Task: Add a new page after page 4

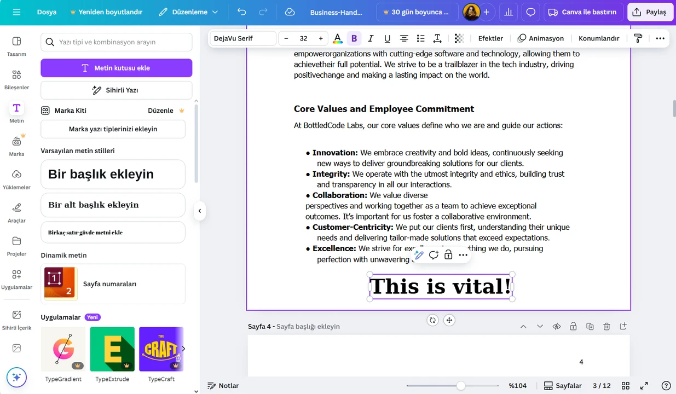Action: click(x=623, y=327)
